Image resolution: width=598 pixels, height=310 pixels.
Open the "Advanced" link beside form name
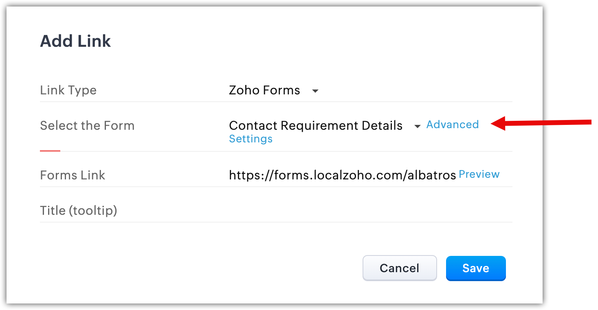pos(452,125)
